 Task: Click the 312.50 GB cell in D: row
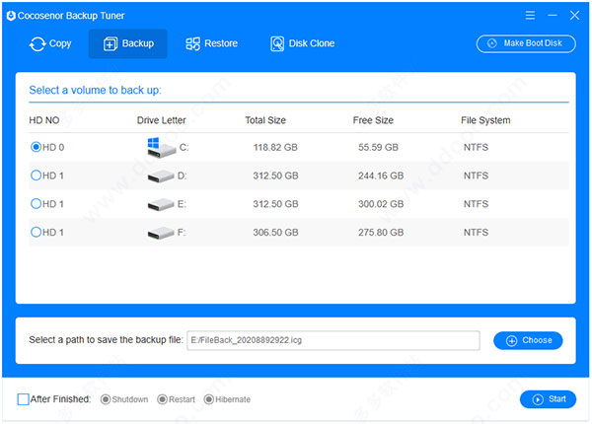tap(275, 176)
